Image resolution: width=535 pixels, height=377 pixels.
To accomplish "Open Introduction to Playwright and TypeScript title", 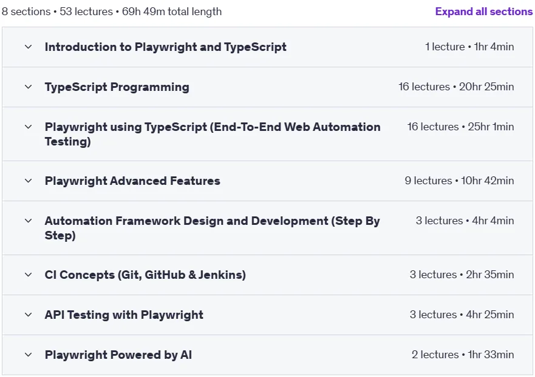I will tap(166, 47).
